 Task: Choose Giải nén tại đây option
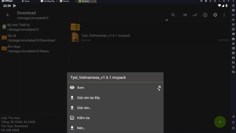(115, 98)
